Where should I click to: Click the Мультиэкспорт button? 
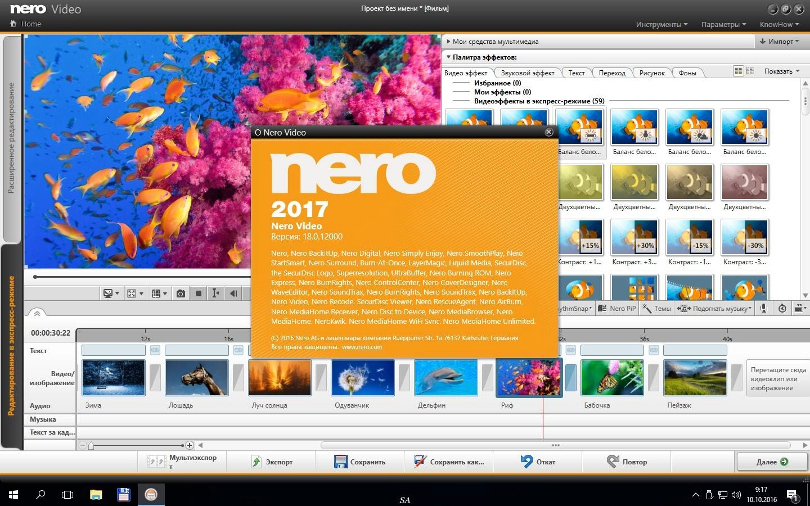[183, 462]
